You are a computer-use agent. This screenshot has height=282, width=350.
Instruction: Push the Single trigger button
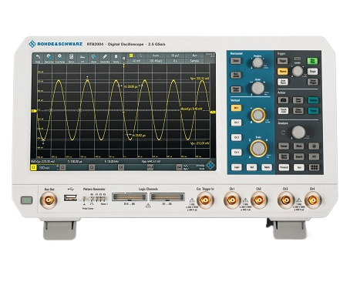pyautogui.click(x=312, y=72)
